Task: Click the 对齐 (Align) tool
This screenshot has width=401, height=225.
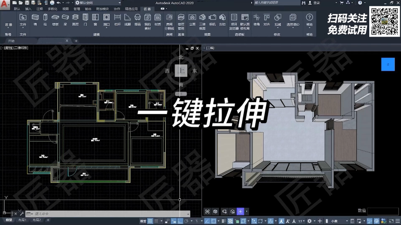Action: coord(267,20)
